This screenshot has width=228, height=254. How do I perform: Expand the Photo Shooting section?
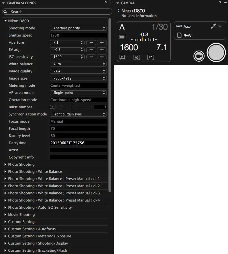pyautogui.click(x=5, y=164)
